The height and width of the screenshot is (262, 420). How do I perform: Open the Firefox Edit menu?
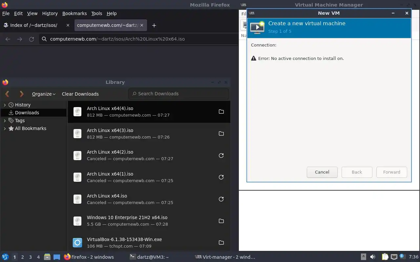pyautogui.click(x=18, y=13)
